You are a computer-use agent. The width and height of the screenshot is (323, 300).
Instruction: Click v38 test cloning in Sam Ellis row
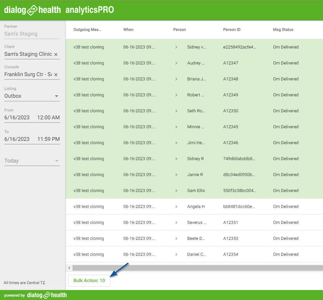pos(88,191)
